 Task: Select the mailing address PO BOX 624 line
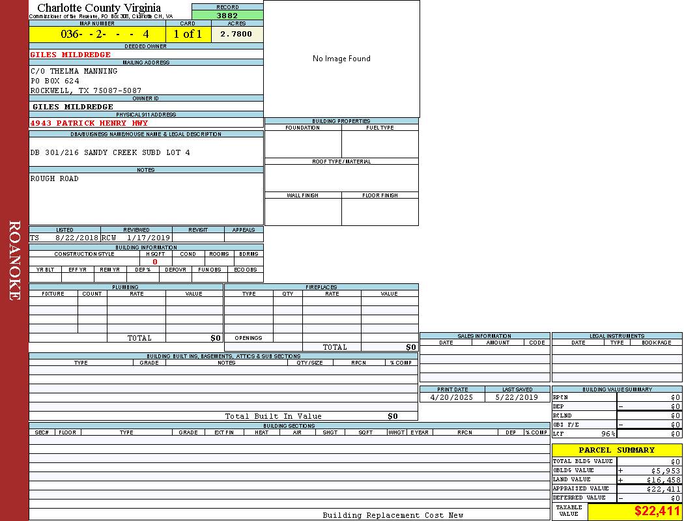coord(55,81)
